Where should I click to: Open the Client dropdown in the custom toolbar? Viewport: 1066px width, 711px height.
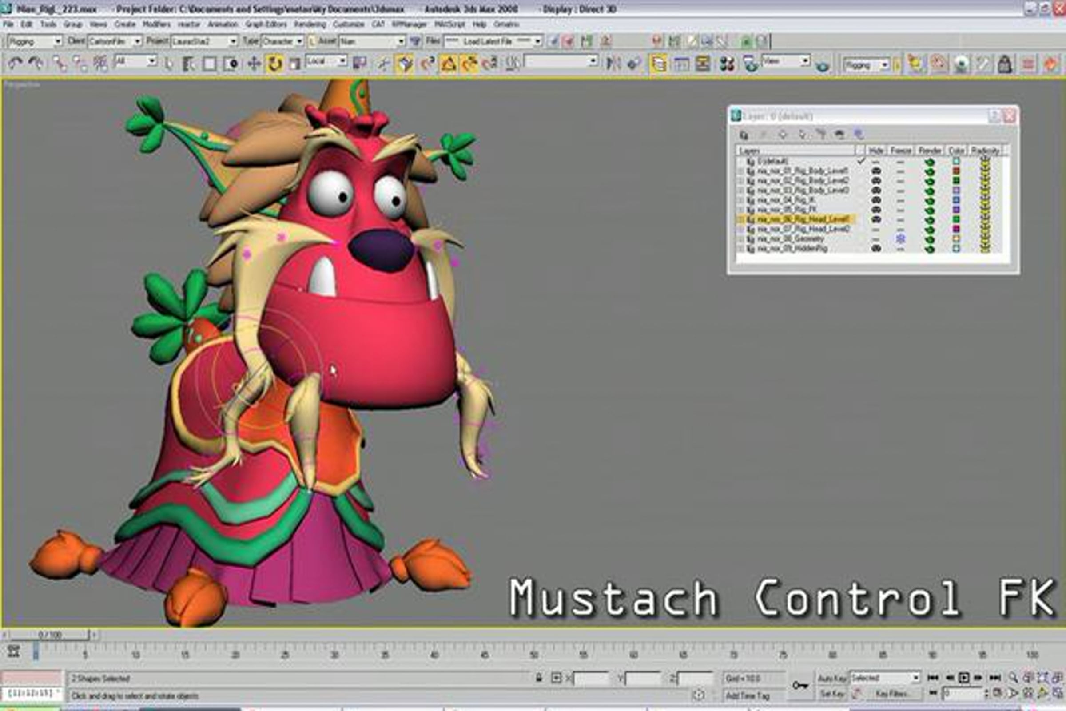point(114,41)
